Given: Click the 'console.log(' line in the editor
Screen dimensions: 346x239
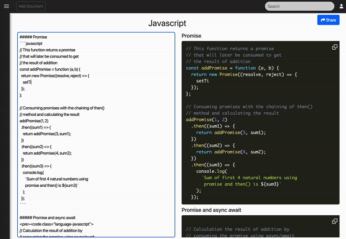Looking at the screenshot, I should click(x=33, y=172).
